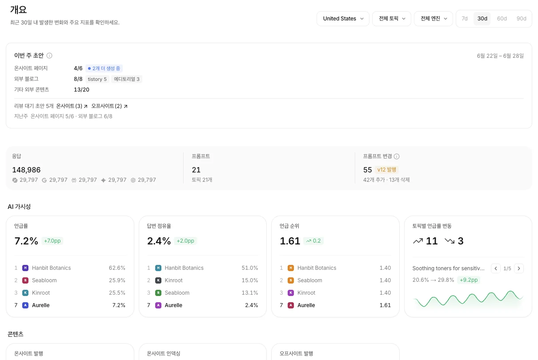This screenshot has height=360, width=538.
Task: Click the tistory 5 tag
Action: point(97,79)
